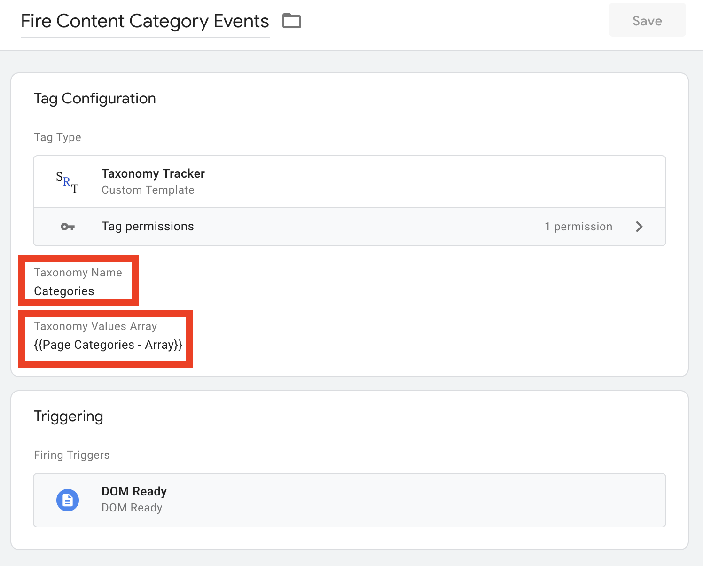703x566 pixels.
Task: Click the blue DOM Ready trigger icon
Action: (68, 500)
